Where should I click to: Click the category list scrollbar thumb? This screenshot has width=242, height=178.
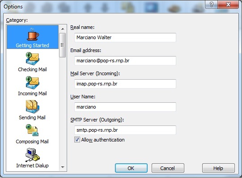pyautogui.click(x=63, y=45)
